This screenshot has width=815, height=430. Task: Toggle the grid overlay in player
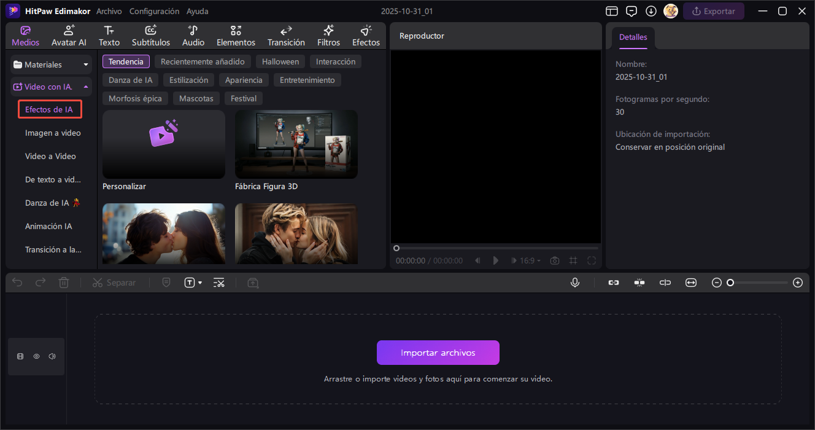pyautogui.click(x=573, y=260)
